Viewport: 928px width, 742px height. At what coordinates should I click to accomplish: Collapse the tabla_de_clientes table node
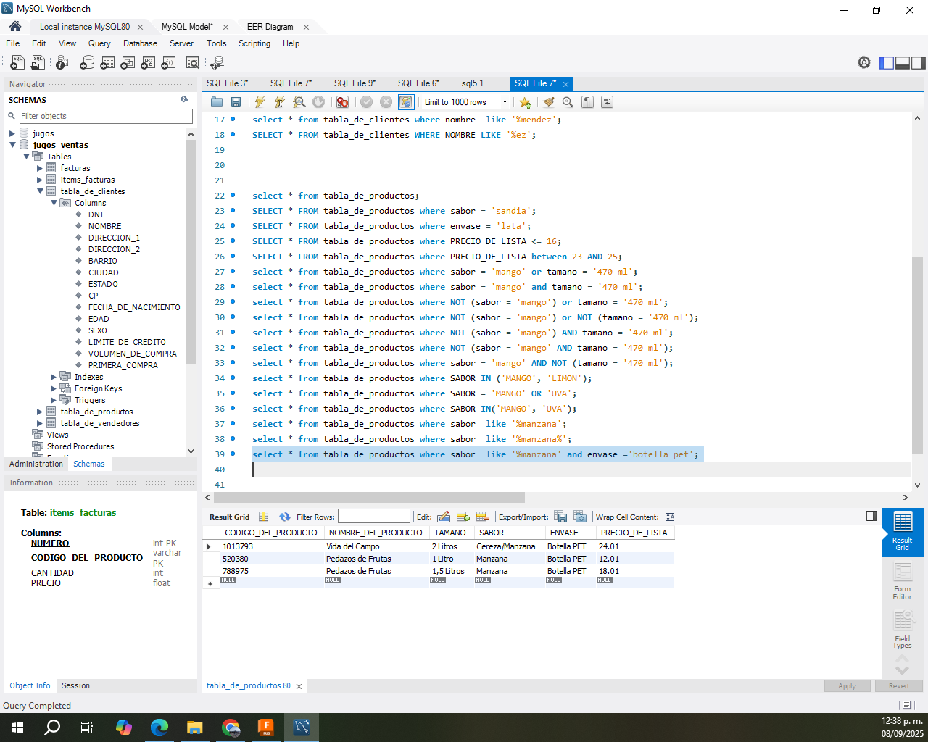tap(40, 191)
